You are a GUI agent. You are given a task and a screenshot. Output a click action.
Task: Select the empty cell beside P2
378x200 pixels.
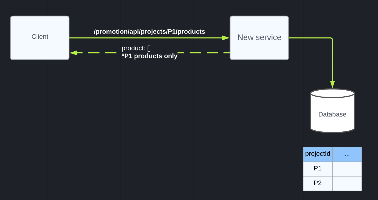(x=347, y=183)
